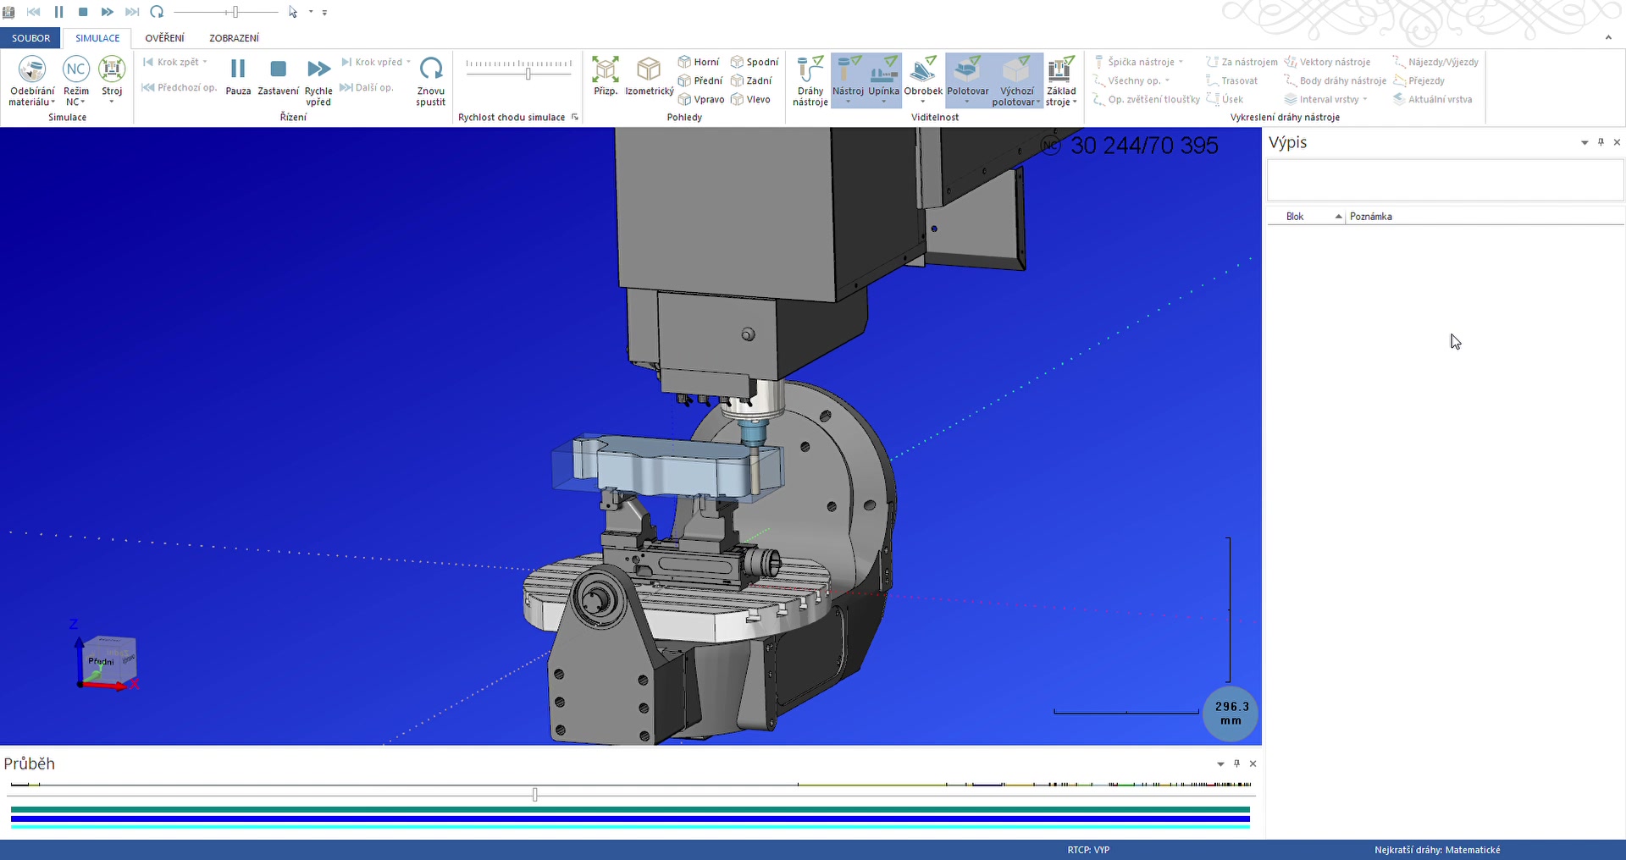Expand the Polotovar dropdown arrow

click(x=967, y=102)
